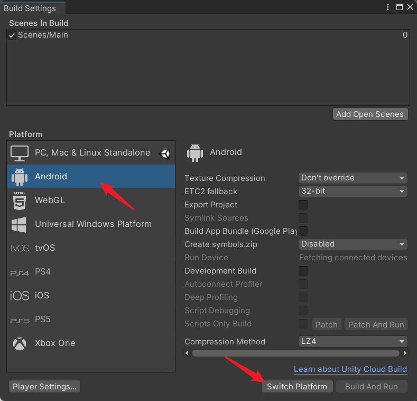Image resolution: width=417 pixels, height=401 pixels.
Task: Select Universal Windows Platform
Action: [x=91, y=224]
